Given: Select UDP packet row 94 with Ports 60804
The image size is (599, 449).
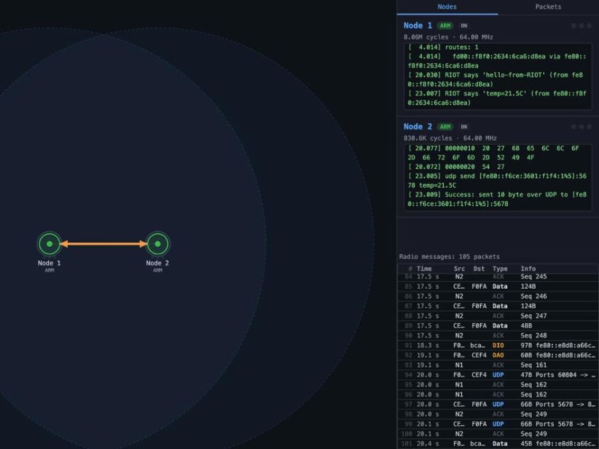Looking at the screenshot, I should [498, 375].
